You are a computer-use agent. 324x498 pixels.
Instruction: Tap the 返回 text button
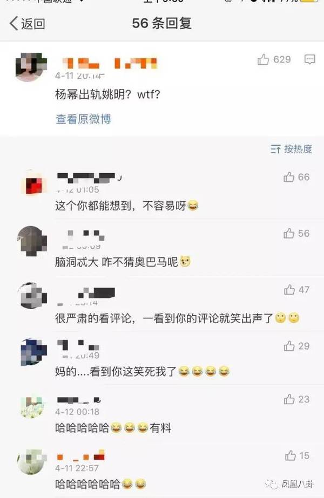point(33,24)
